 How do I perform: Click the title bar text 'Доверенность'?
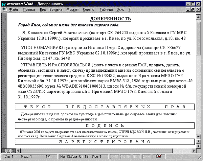click(x=50, y=4)
